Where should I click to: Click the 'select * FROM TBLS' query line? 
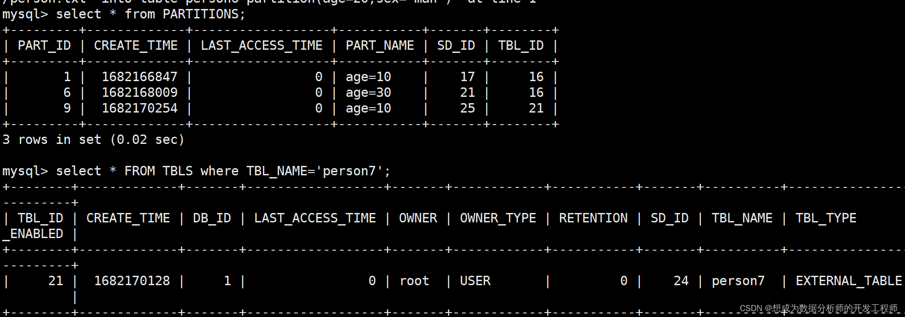click(x=197, y=171)
